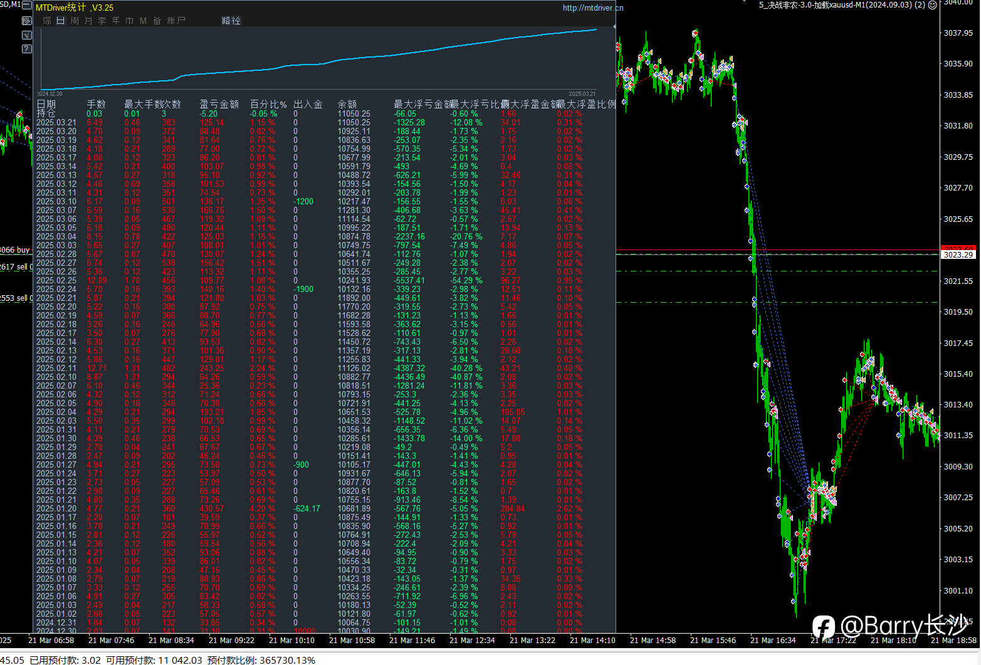This screenshot has width=981, height=665.
Task: Select the 2025.03.21 row date
Action: coord(56,122)
